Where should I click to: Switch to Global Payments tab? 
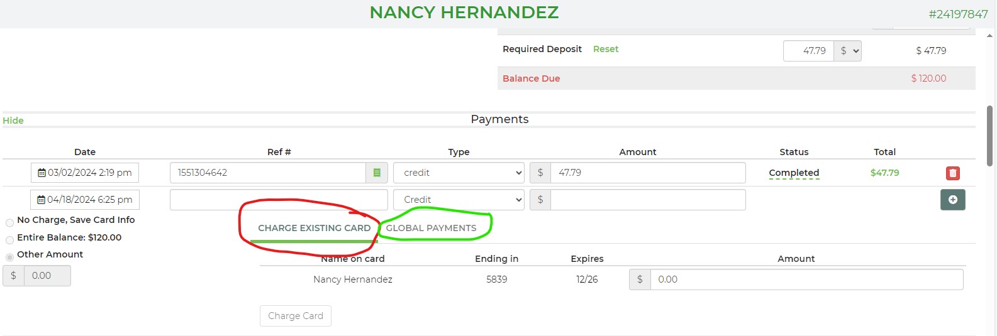[431, 228]
